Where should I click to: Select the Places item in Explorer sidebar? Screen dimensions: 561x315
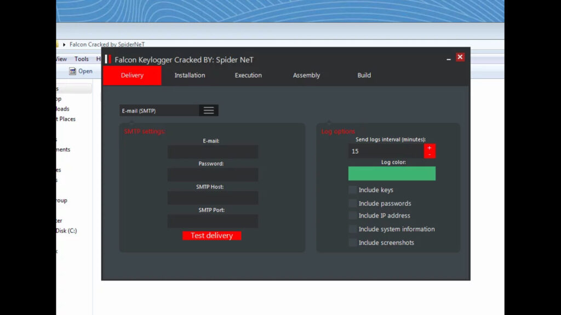66,119
